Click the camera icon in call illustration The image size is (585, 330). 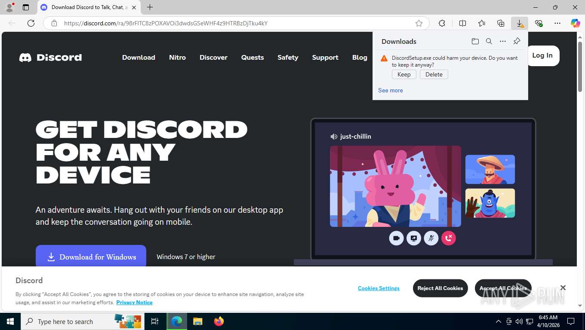point(396,238)
